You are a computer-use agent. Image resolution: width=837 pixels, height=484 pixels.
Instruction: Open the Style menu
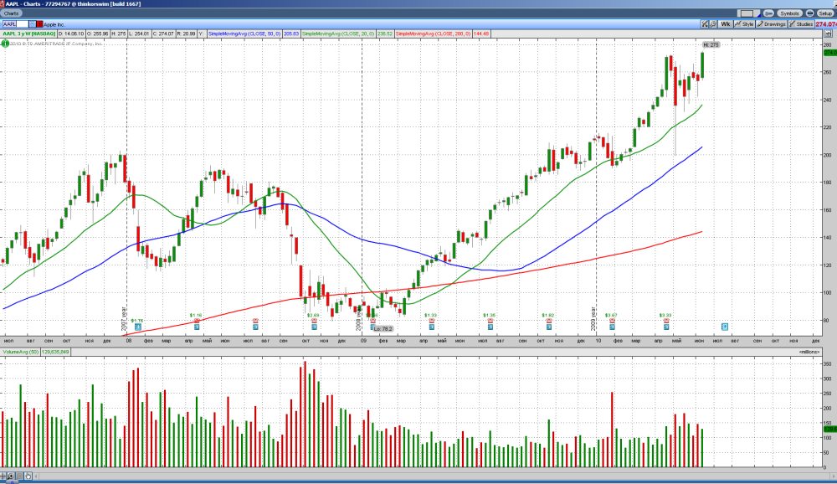pos(745,24)
